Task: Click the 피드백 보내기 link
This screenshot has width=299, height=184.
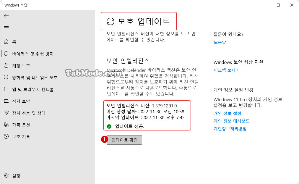Action: (x=227, y=70)
